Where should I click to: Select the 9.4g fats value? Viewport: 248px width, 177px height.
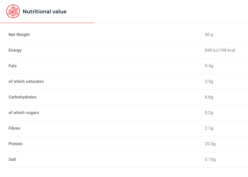tap(209, 66)
